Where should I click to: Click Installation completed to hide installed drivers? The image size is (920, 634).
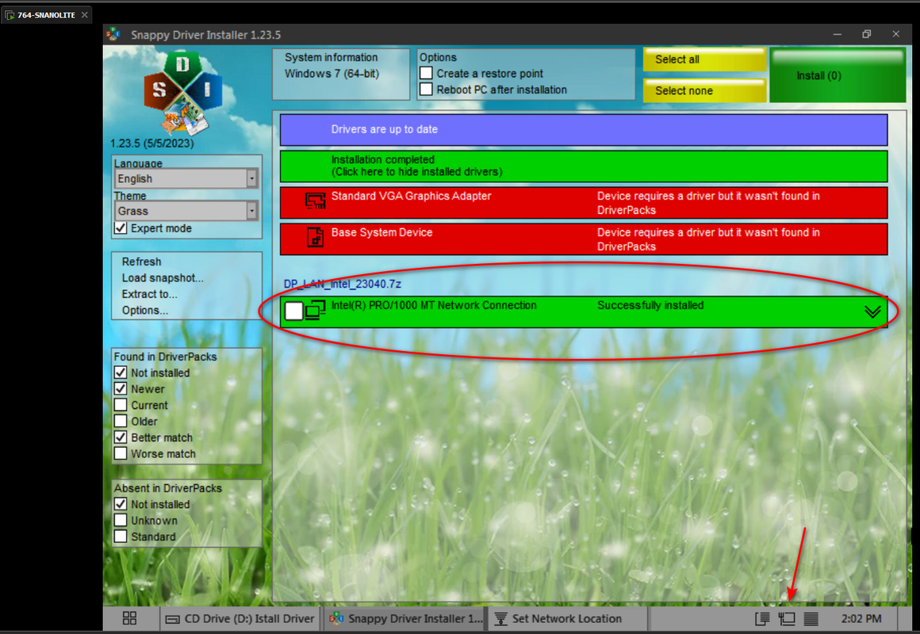583,166
